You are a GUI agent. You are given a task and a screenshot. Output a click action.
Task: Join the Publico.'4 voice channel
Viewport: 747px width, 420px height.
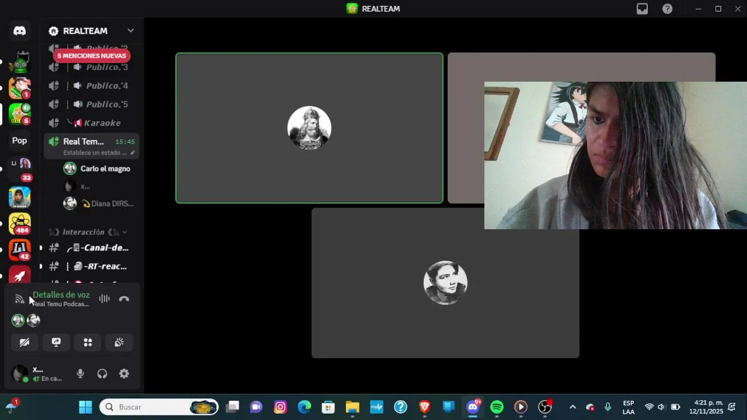[x=92, y=86]
